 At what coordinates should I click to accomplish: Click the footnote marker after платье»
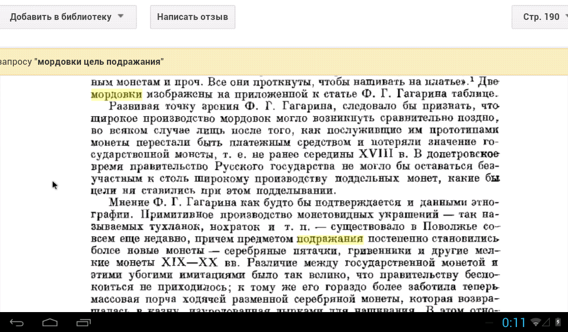471,79
